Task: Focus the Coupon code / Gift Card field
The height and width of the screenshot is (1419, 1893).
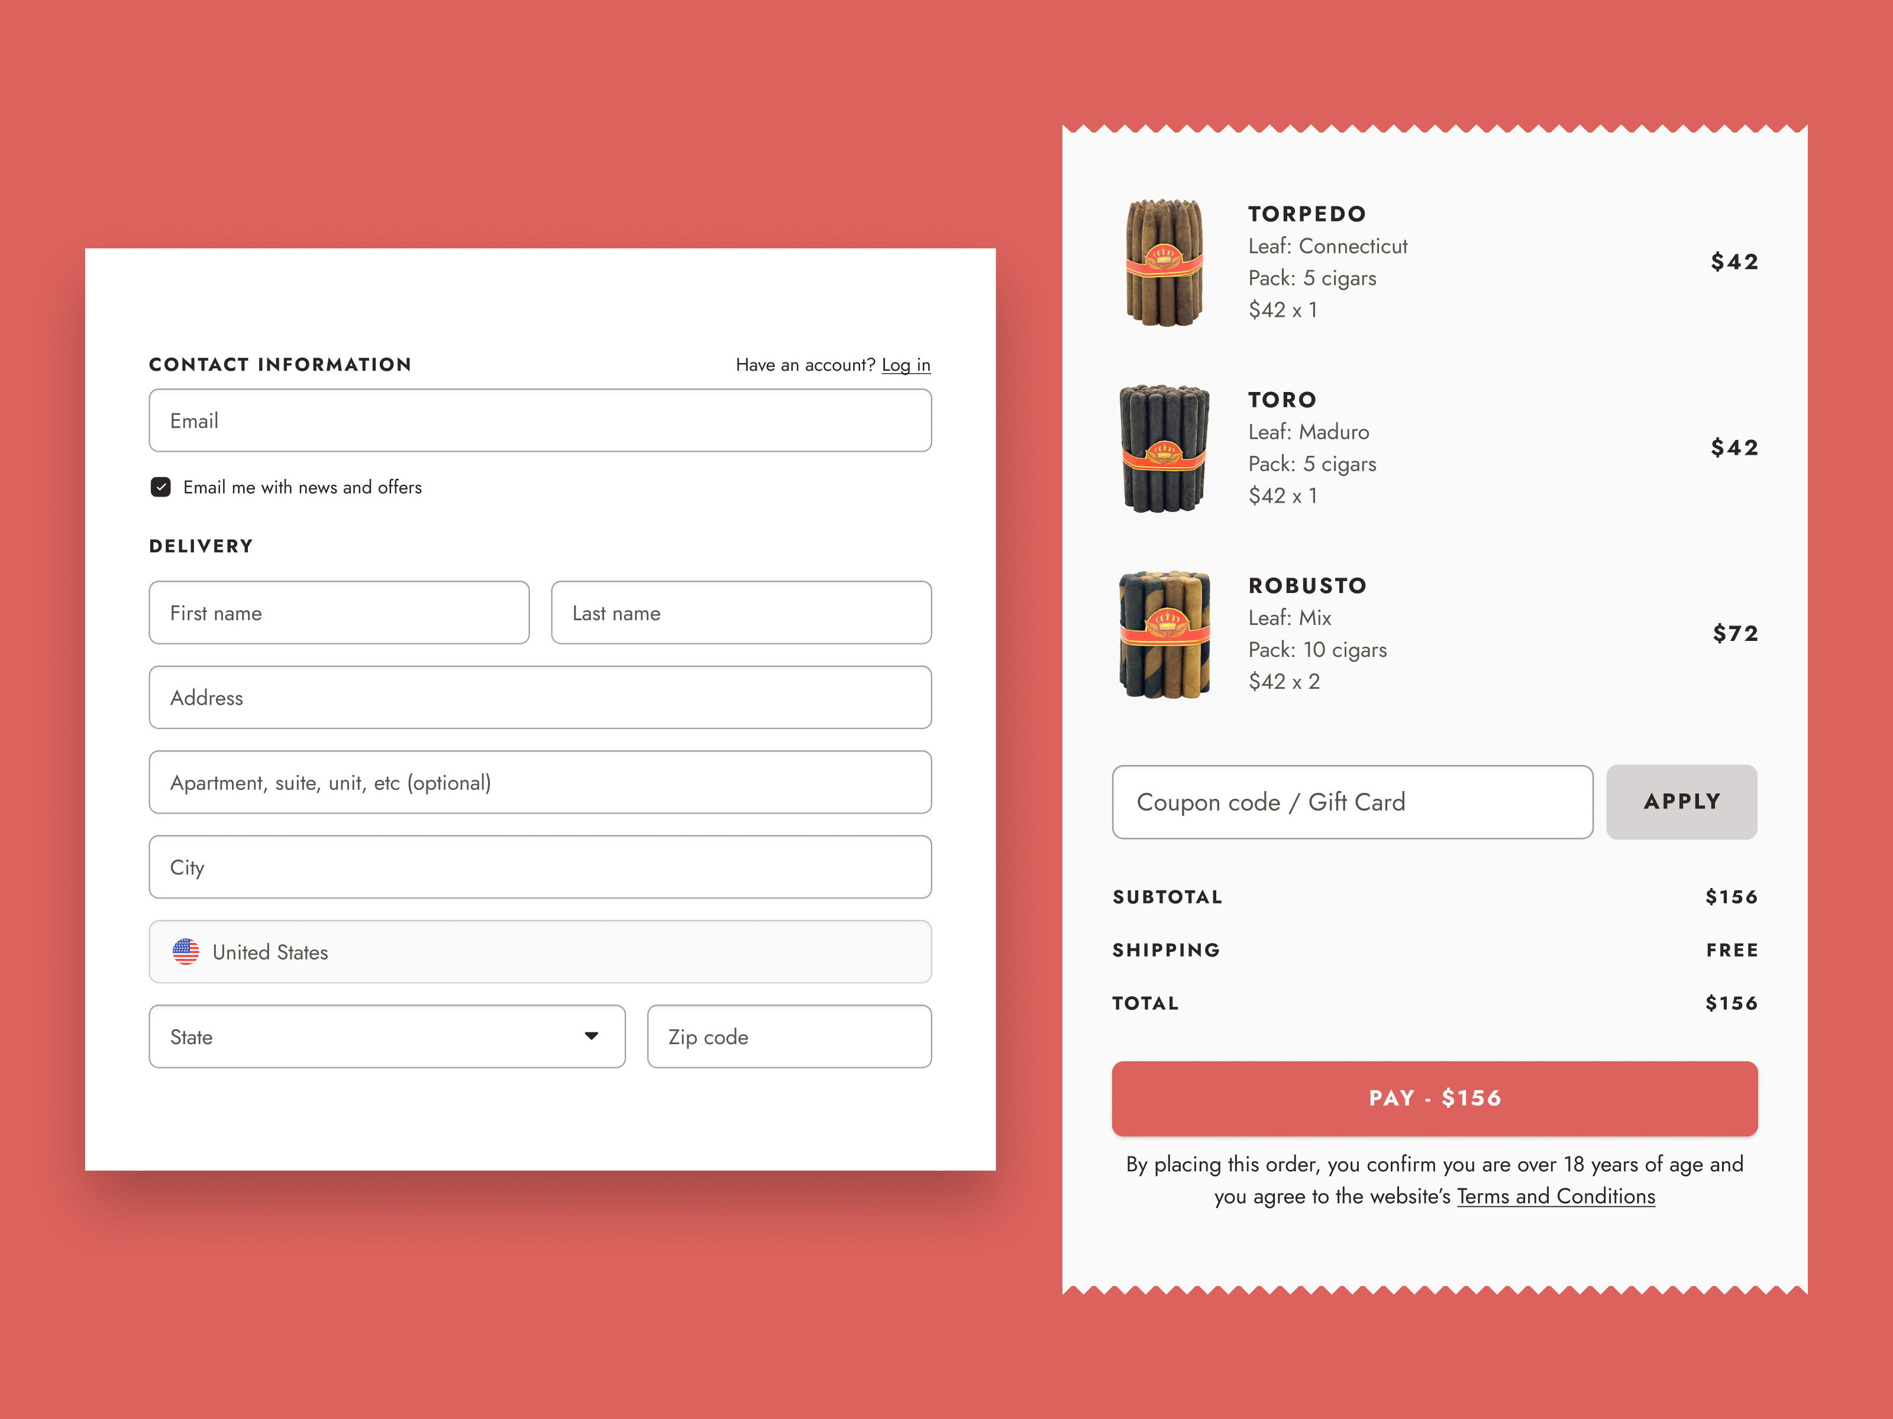Action: pyautogui.click(x=1351, y=802)
